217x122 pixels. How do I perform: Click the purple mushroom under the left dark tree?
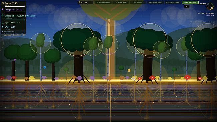click(x=79, y=78)
